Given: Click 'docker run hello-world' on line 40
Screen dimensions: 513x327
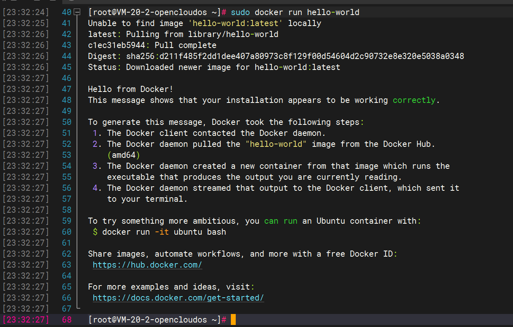Looking at the screenshot, I should (x=307, y=12).
